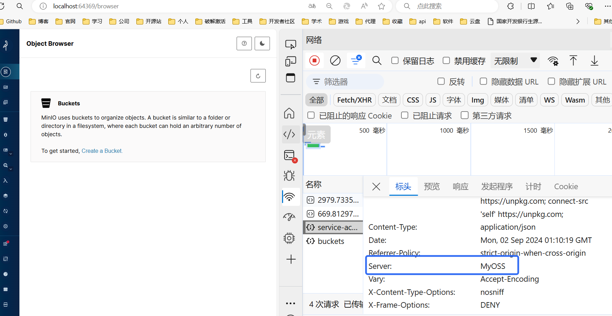Open the Performance gauge panel
Image resolution: width=612 pixels, height=316 pixels.
coord(289,217)
